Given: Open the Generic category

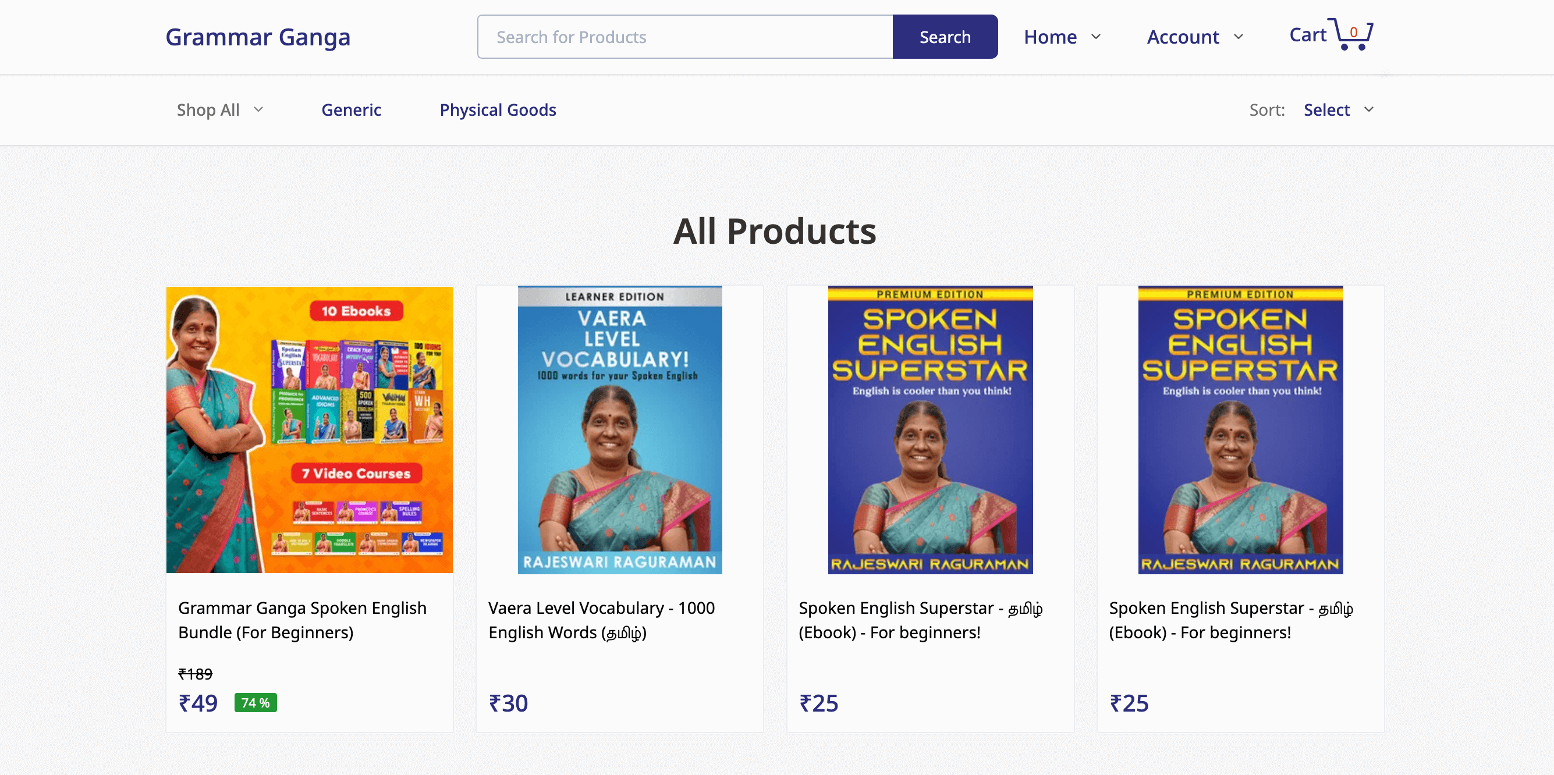Looking at the screenshot, I should point(351,110).
